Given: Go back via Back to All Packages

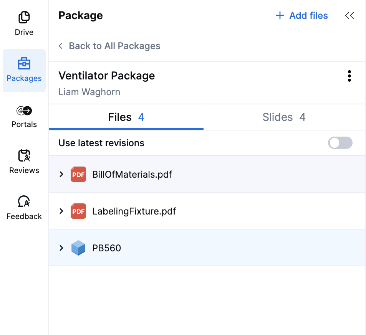Looking at the screenshot, I should pos(109,46).
